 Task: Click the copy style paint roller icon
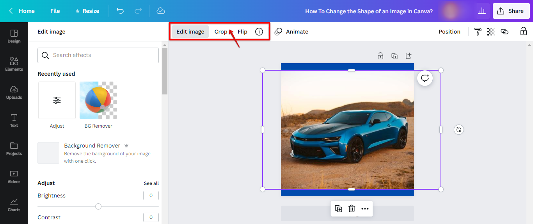coord(478,32)
